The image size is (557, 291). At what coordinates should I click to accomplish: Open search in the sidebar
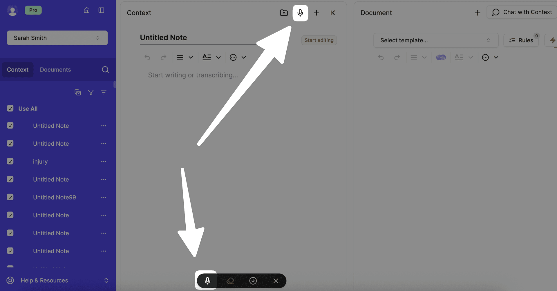point(105,70)
